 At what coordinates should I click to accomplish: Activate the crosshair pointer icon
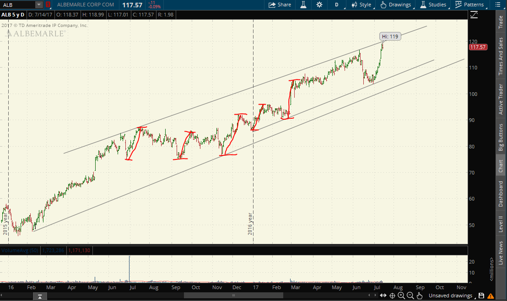tap(392, 296)
